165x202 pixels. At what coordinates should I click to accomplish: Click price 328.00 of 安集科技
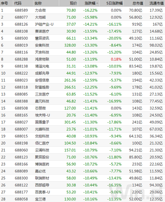pyautogui.click(x=70, y=45)
